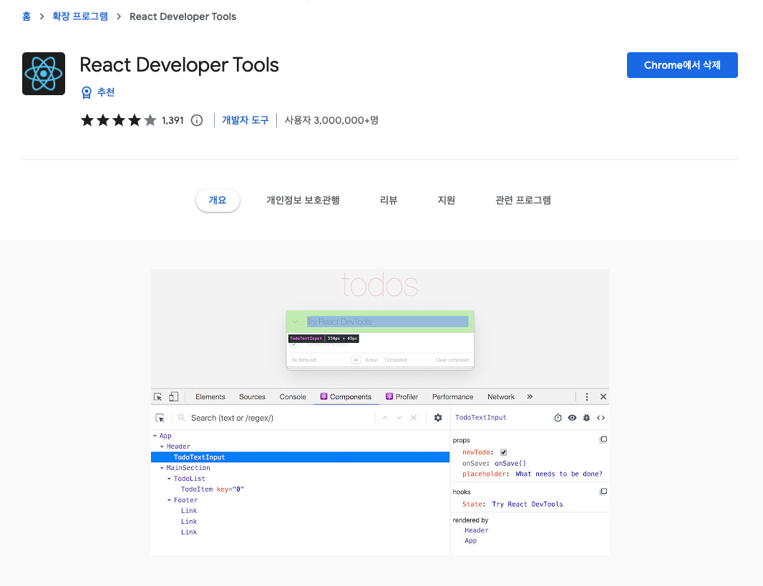Click the Chrome에서 삭제 button
The width and height of the screenshot is (763, 586).
click(x=682, y=65)
